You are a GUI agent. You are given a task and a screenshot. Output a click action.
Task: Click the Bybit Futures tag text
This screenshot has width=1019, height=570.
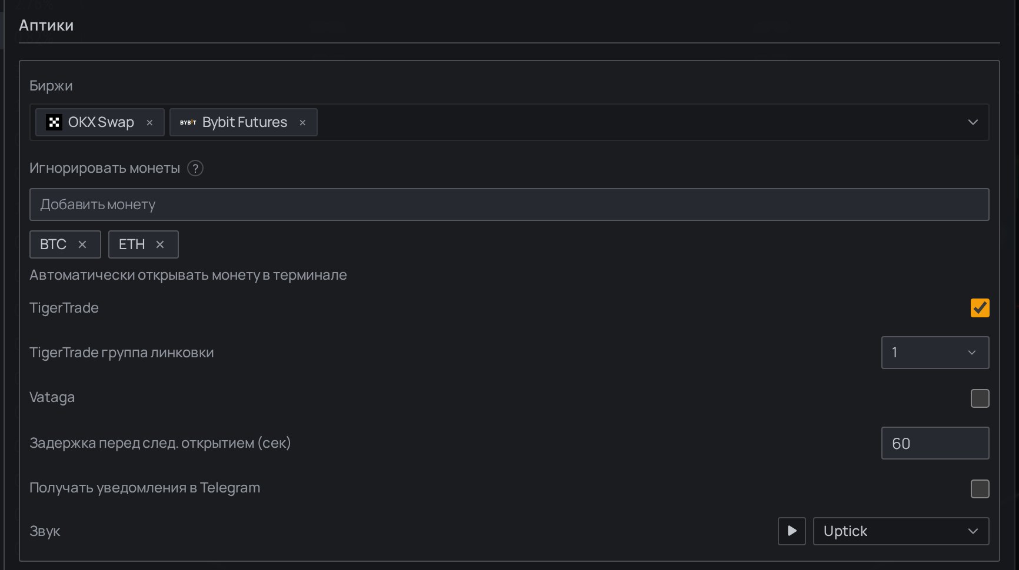click(245, 122)
